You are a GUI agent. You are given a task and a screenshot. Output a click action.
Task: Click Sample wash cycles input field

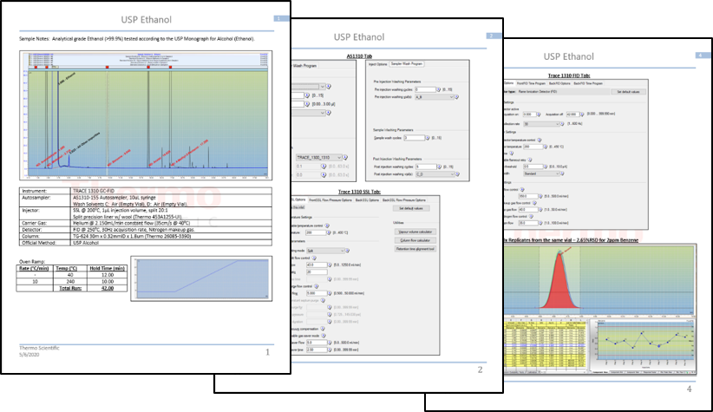pyautogui.click(x=414, y=138)
